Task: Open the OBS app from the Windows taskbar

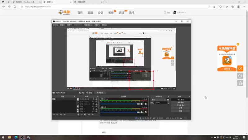Action: point(22,138)
